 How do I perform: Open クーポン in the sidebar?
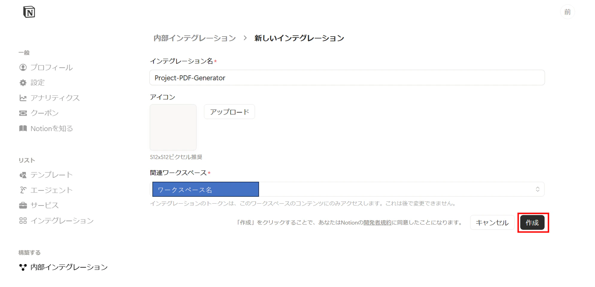(45, 113)
